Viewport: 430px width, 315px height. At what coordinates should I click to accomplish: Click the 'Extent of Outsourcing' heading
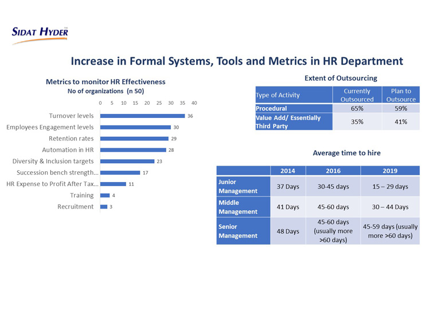341,78
